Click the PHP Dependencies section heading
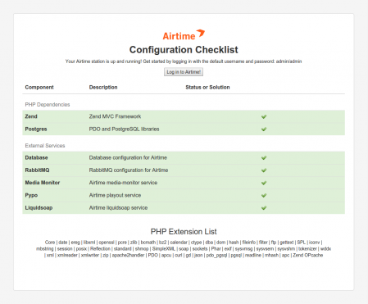 (x=48, y=105)
